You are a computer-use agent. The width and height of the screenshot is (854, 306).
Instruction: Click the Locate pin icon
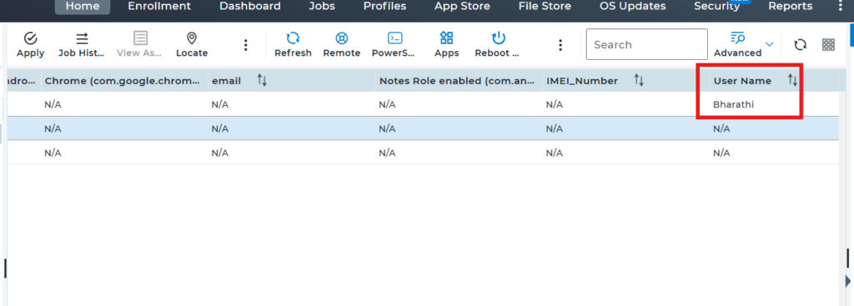point(192,38)
